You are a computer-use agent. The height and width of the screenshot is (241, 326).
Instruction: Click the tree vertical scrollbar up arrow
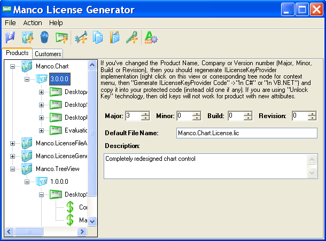(92, 65)
